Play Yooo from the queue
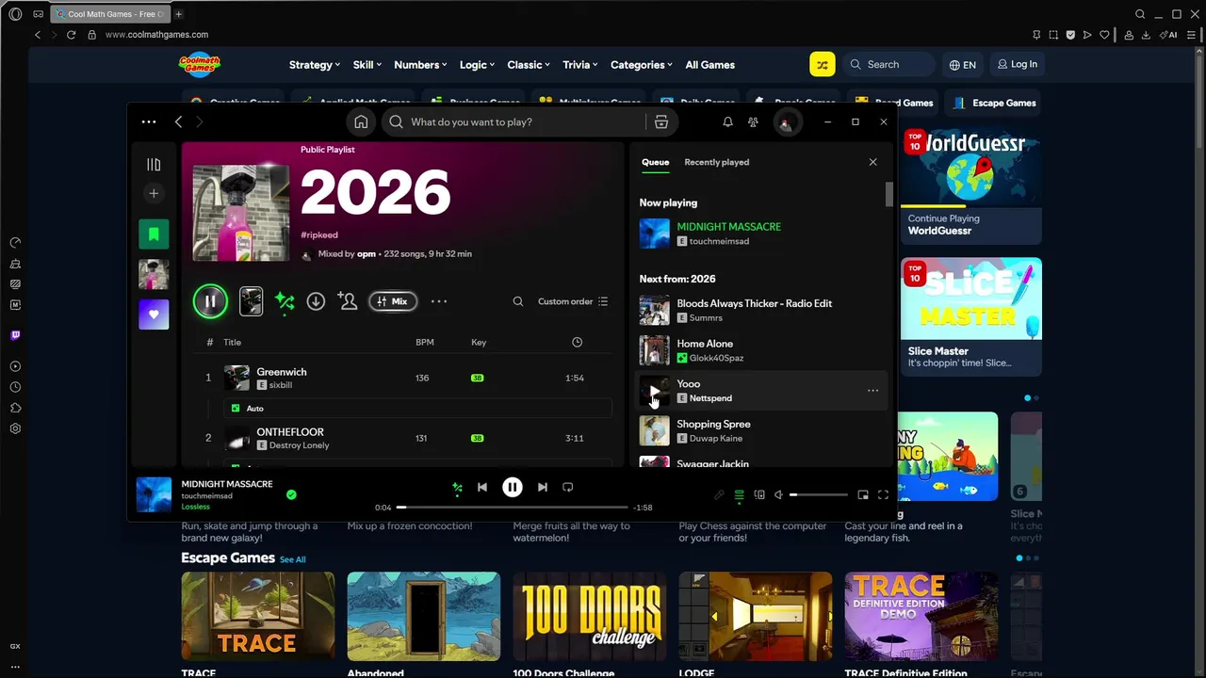The width and height of the screenshot is (1206, 678). (x=655, y=391)
